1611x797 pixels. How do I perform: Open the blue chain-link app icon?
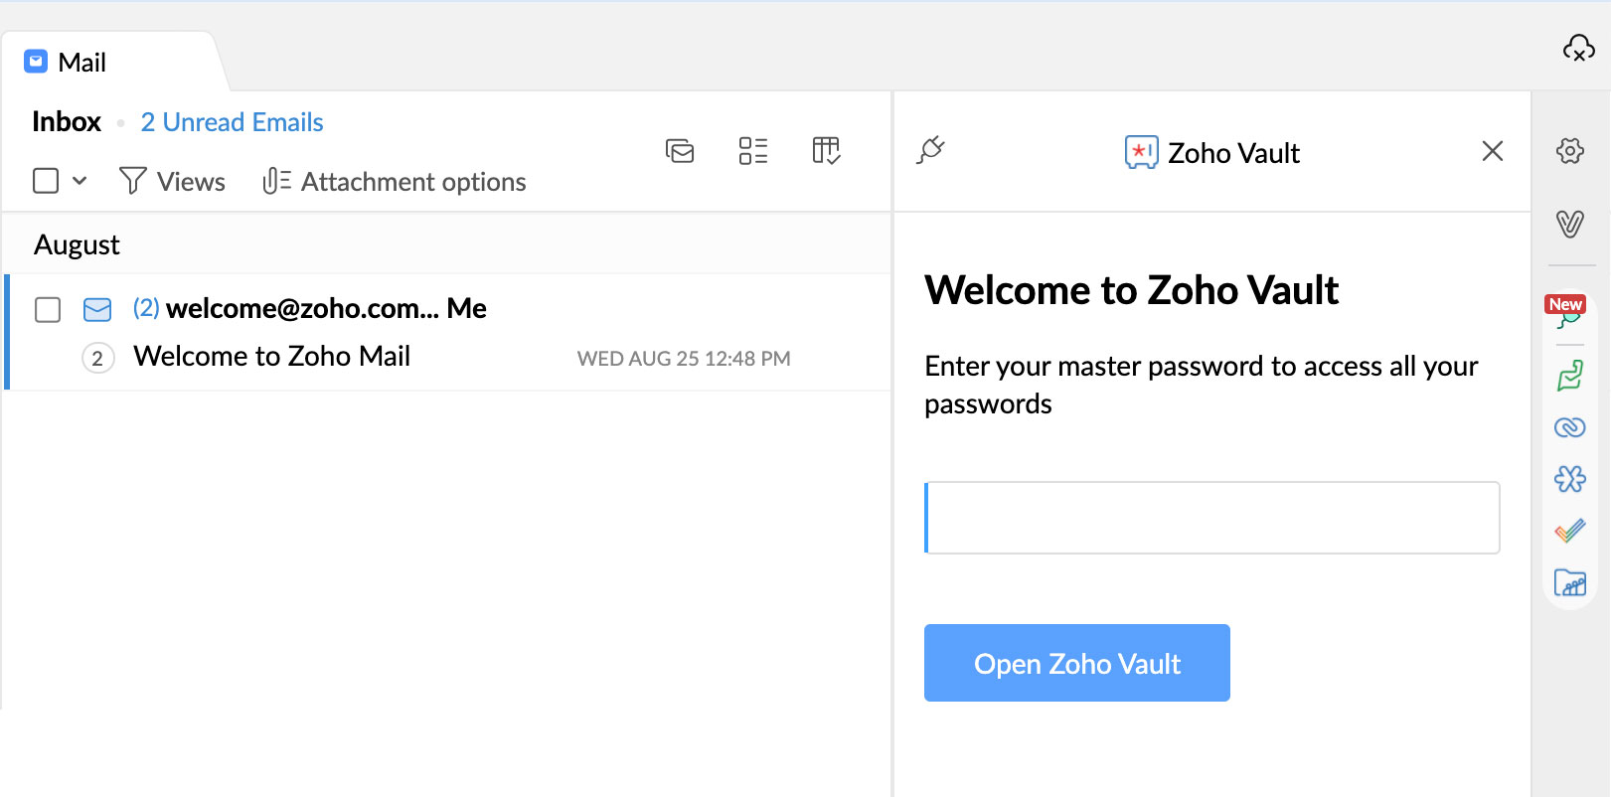(x=1570, y=427)
